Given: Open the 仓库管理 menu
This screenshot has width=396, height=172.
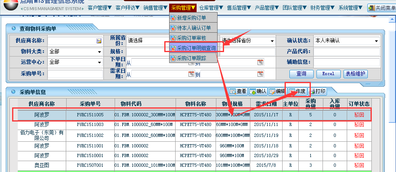Looking at the screenshot, I should point(211,8).
